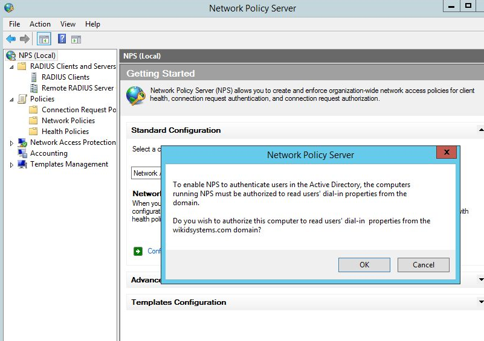Click the Forward arrow toolbar icon
Screen dimensions: 484x341
pos(24,39)
